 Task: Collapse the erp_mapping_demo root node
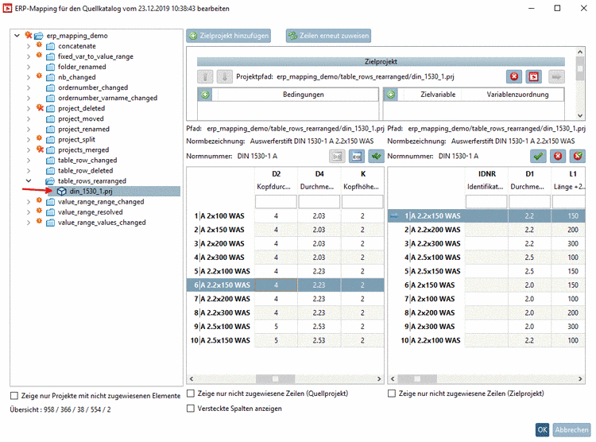click(x=17, y=35)
